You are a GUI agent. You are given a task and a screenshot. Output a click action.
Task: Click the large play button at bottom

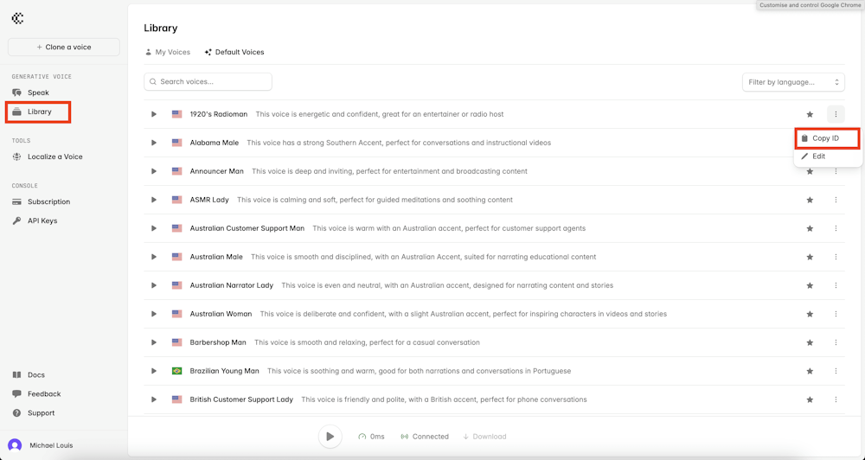pos(330,437)
